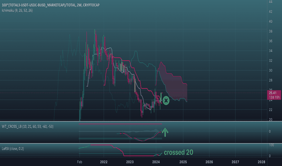Click the 28 price axis label
282x166 pixels.
271,80
